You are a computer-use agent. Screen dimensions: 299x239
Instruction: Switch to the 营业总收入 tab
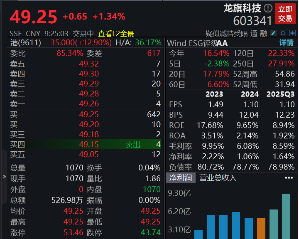tap(218, 178)
